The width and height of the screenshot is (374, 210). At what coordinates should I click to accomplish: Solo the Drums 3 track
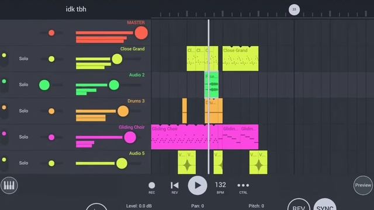[x=23, y=111]
